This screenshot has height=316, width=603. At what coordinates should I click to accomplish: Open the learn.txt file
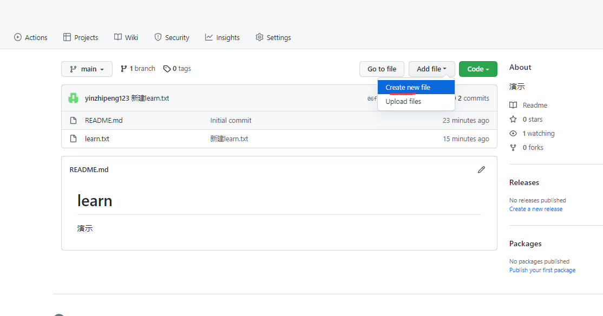pos(97,139)
